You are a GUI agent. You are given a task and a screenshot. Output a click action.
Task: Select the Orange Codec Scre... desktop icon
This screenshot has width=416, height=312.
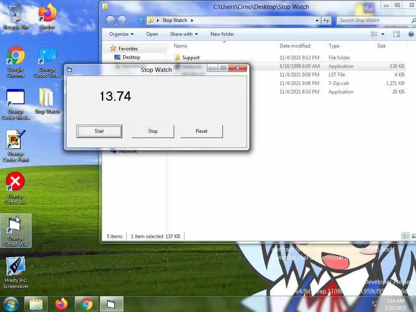(x=48, y=63)
